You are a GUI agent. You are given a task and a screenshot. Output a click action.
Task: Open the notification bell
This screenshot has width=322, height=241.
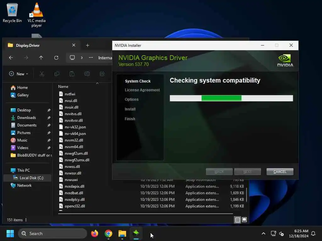313,233
